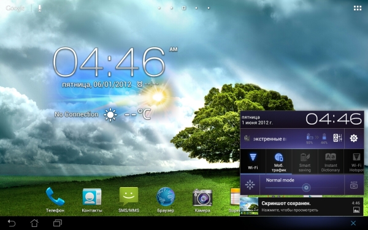Tap the quick panel clock 04:46
The height and width of the screenshot is (230, 368).
[334, 119]
